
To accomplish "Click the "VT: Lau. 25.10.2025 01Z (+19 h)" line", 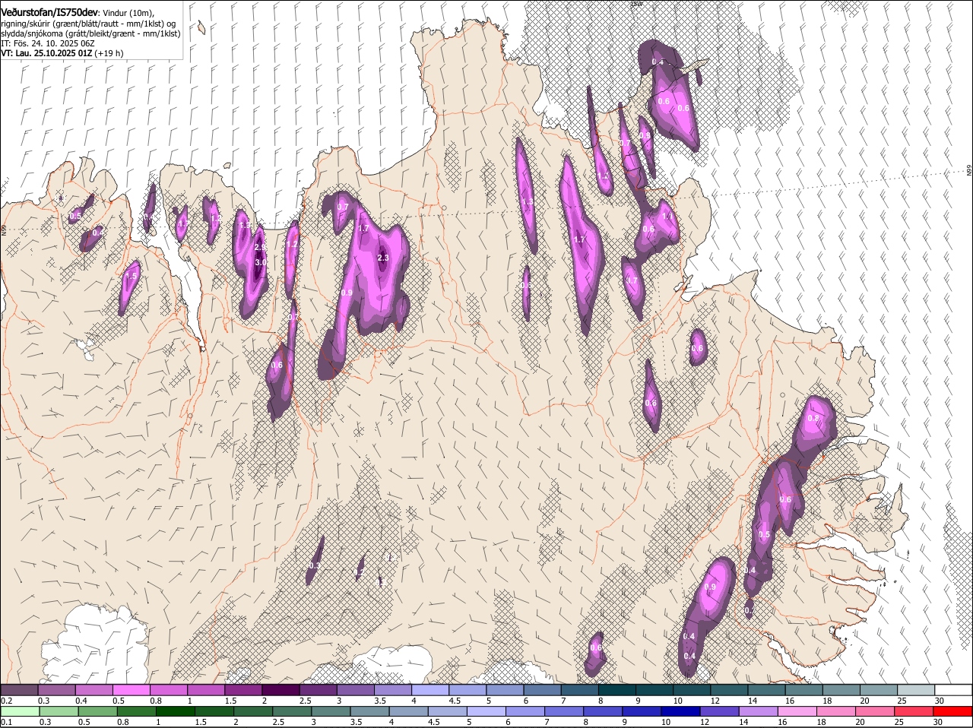I will (62, 53).
